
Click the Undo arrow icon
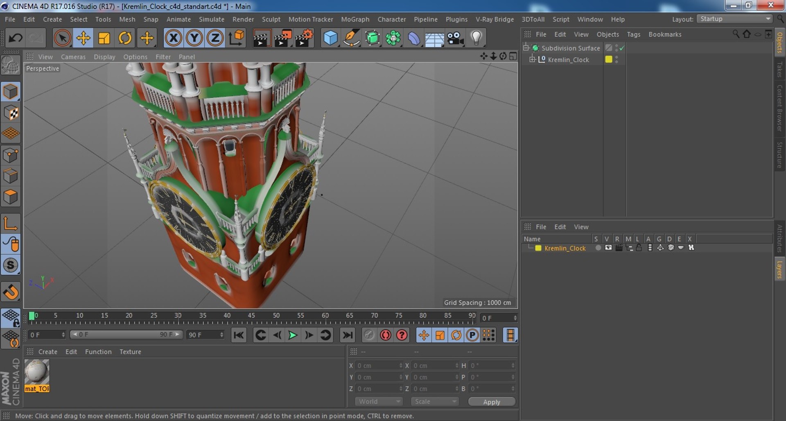[x=16, y=38]
